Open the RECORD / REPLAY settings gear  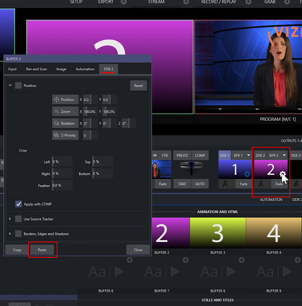[248, 2]
